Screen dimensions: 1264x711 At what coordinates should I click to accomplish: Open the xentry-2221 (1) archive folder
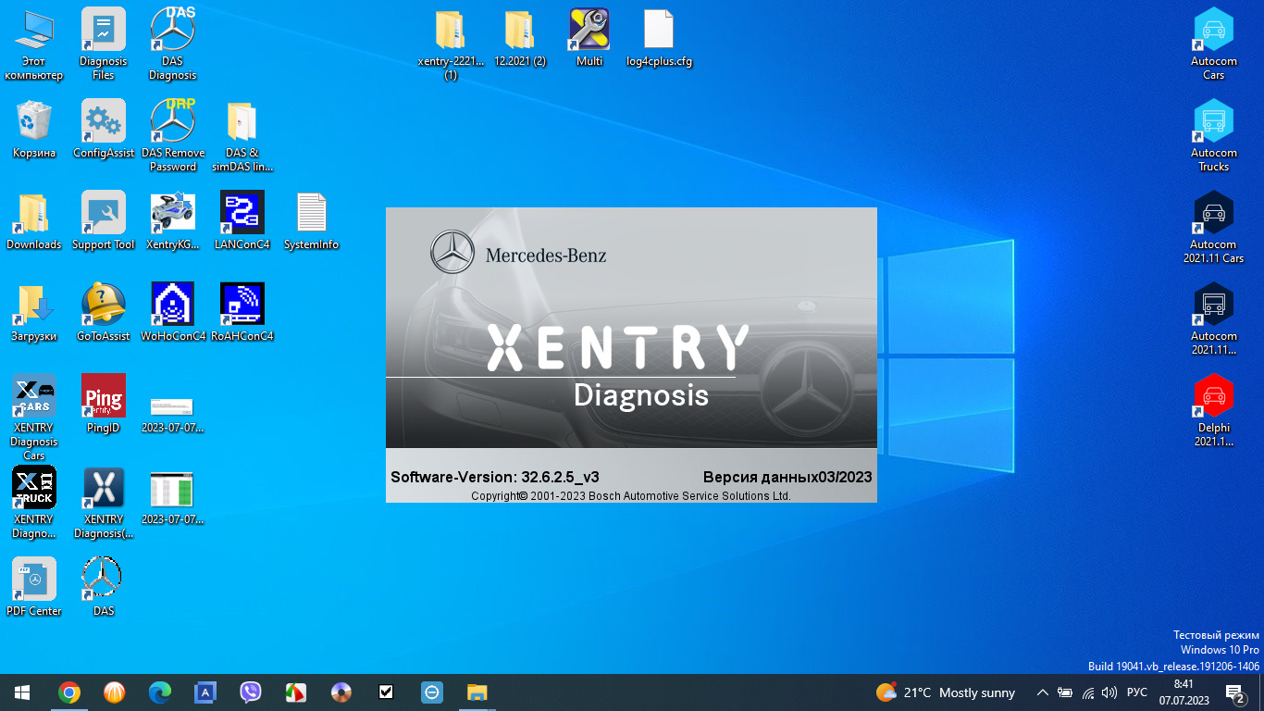(451, 43)
